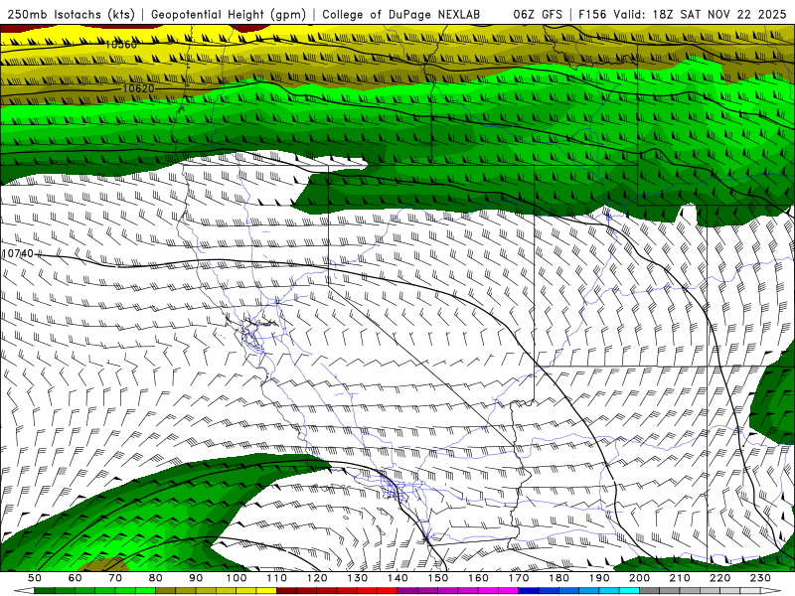
Task: Click the 10560 height contour label
Action: click(120, 45)
